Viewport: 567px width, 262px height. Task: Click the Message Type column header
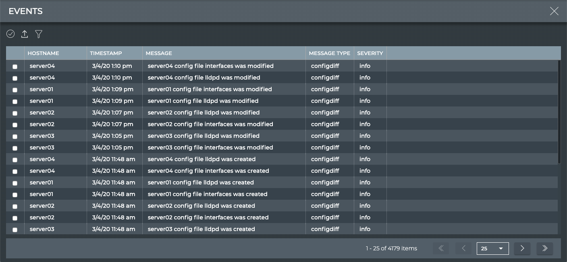(x=329, y=53)
